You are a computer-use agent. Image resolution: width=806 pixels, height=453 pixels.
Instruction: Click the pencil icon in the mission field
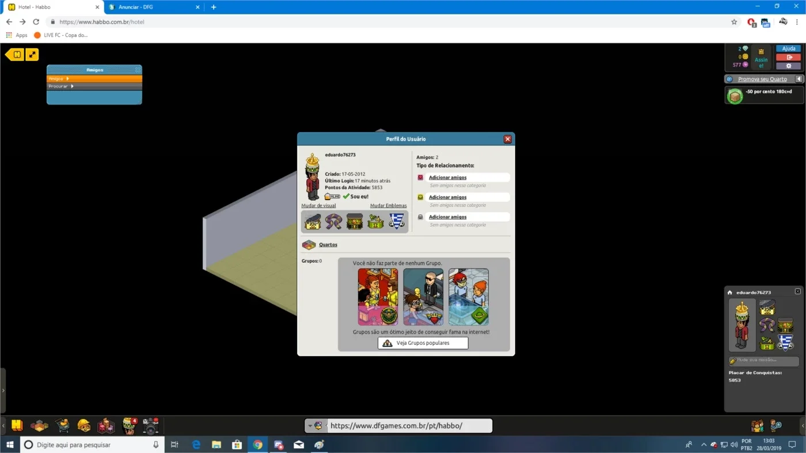point(733,362)
